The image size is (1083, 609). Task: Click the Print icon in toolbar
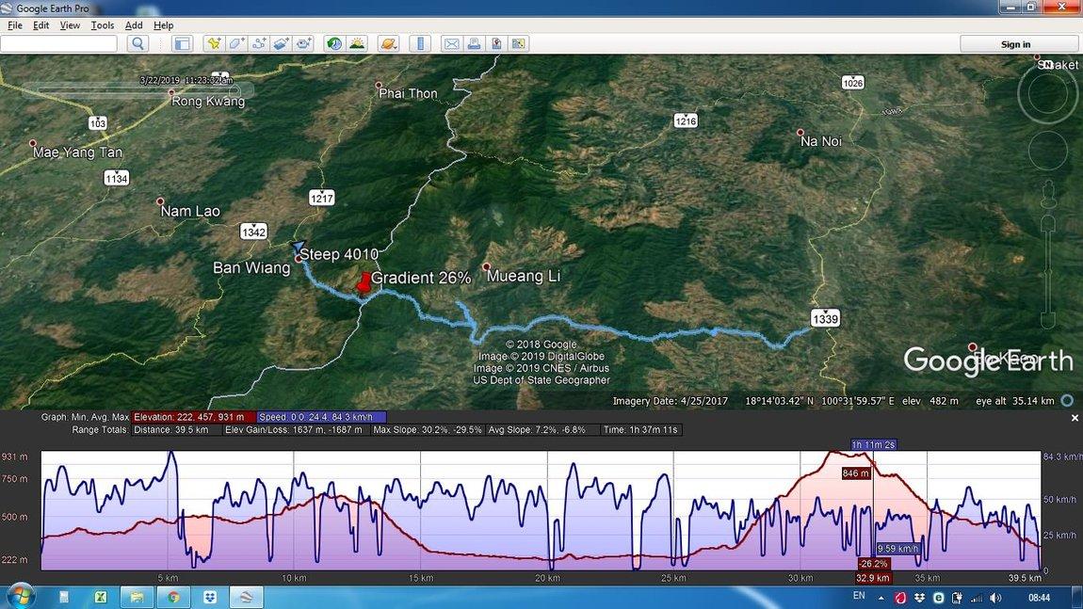[474, 43]
